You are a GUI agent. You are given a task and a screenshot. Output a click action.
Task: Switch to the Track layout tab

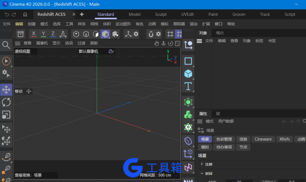point(265,14)
